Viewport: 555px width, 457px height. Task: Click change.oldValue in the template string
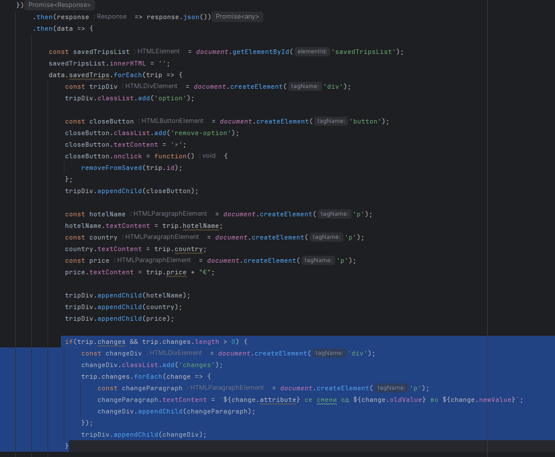[380, 400]
